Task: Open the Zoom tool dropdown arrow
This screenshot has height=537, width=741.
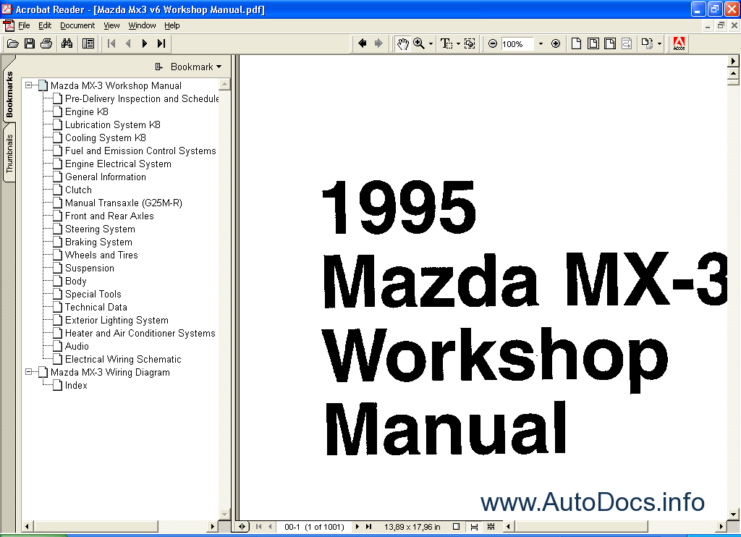Action: [x=431, y=44]
